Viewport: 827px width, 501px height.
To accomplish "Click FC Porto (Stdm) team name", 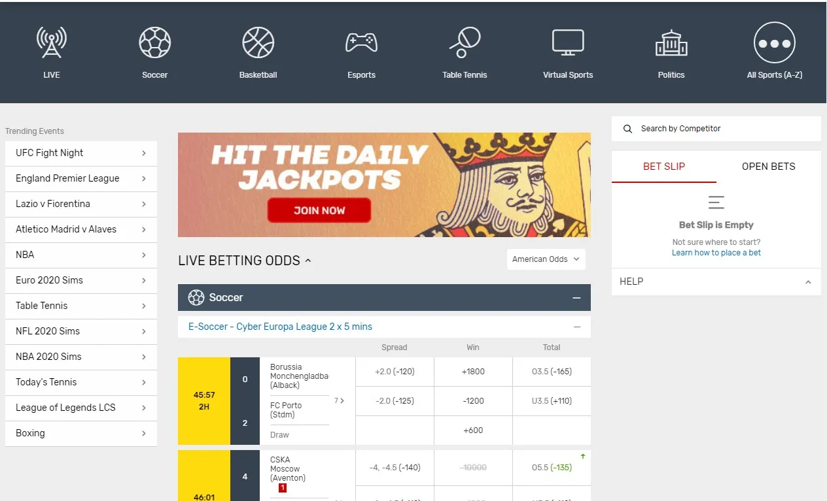I will point(286,410).
